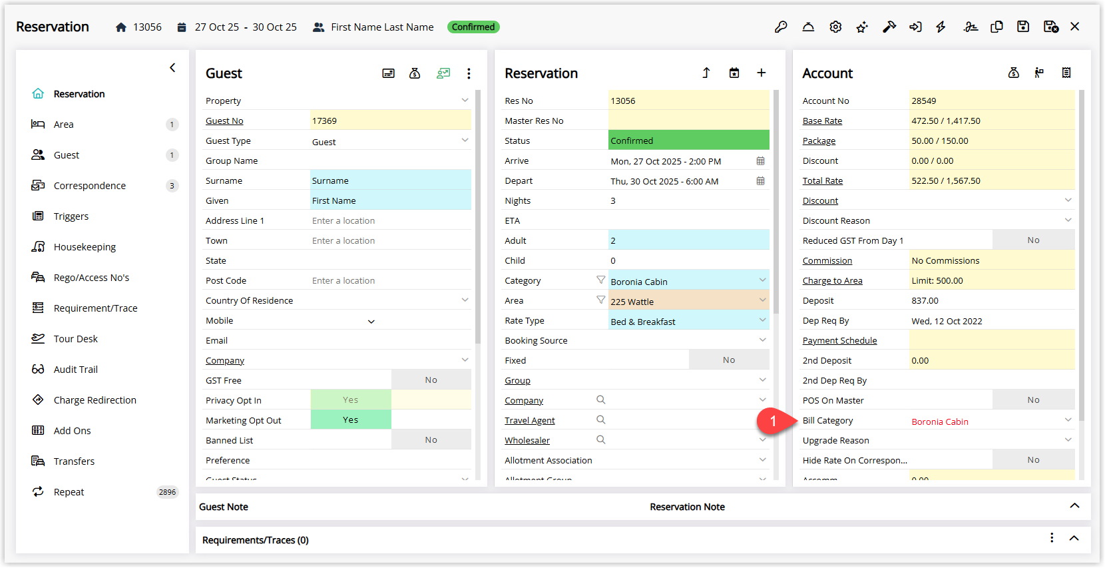Click the Commission link
Image resolution: width=1105 pixels, height=568 pixels.
coord(827,260)
